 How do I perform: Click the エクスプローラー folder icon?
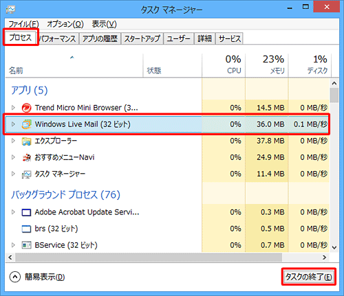[x=26, y=141]
